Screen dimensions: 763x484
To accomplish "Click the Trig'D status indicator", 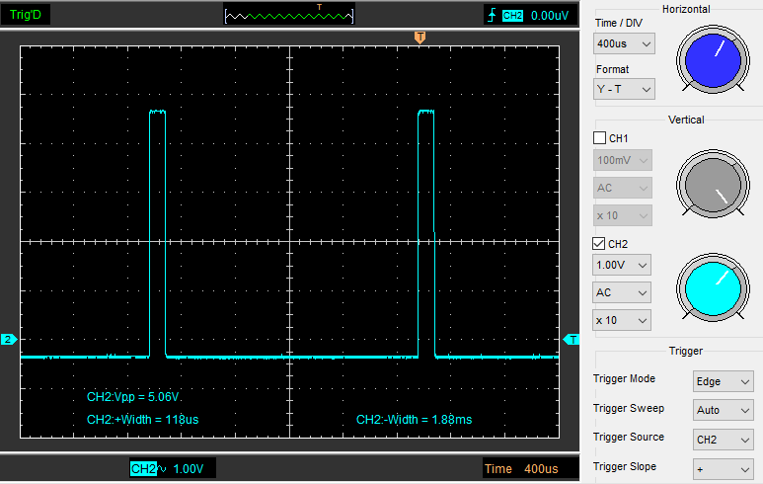I will (x=27, y=15).
